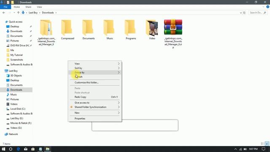
Task: Click Downloads in address breadcrumb
Action: (48, 13)
